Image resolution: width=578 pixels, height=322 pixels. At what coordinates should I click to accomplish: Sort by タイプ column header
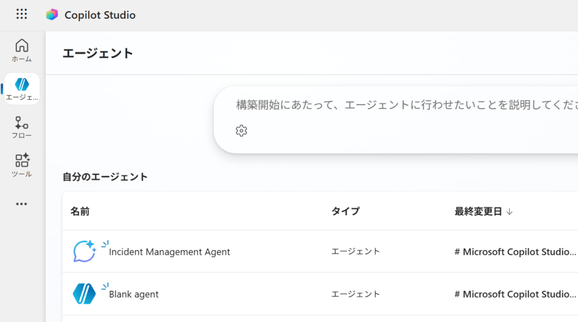coord(345,211)
